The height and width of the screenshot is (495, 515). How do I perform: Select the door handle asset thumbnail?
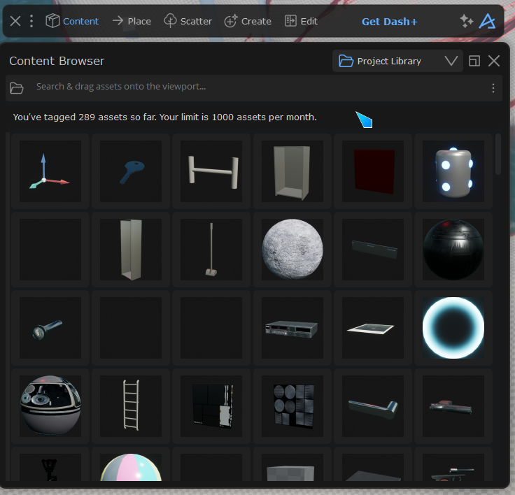coord(373,406)
